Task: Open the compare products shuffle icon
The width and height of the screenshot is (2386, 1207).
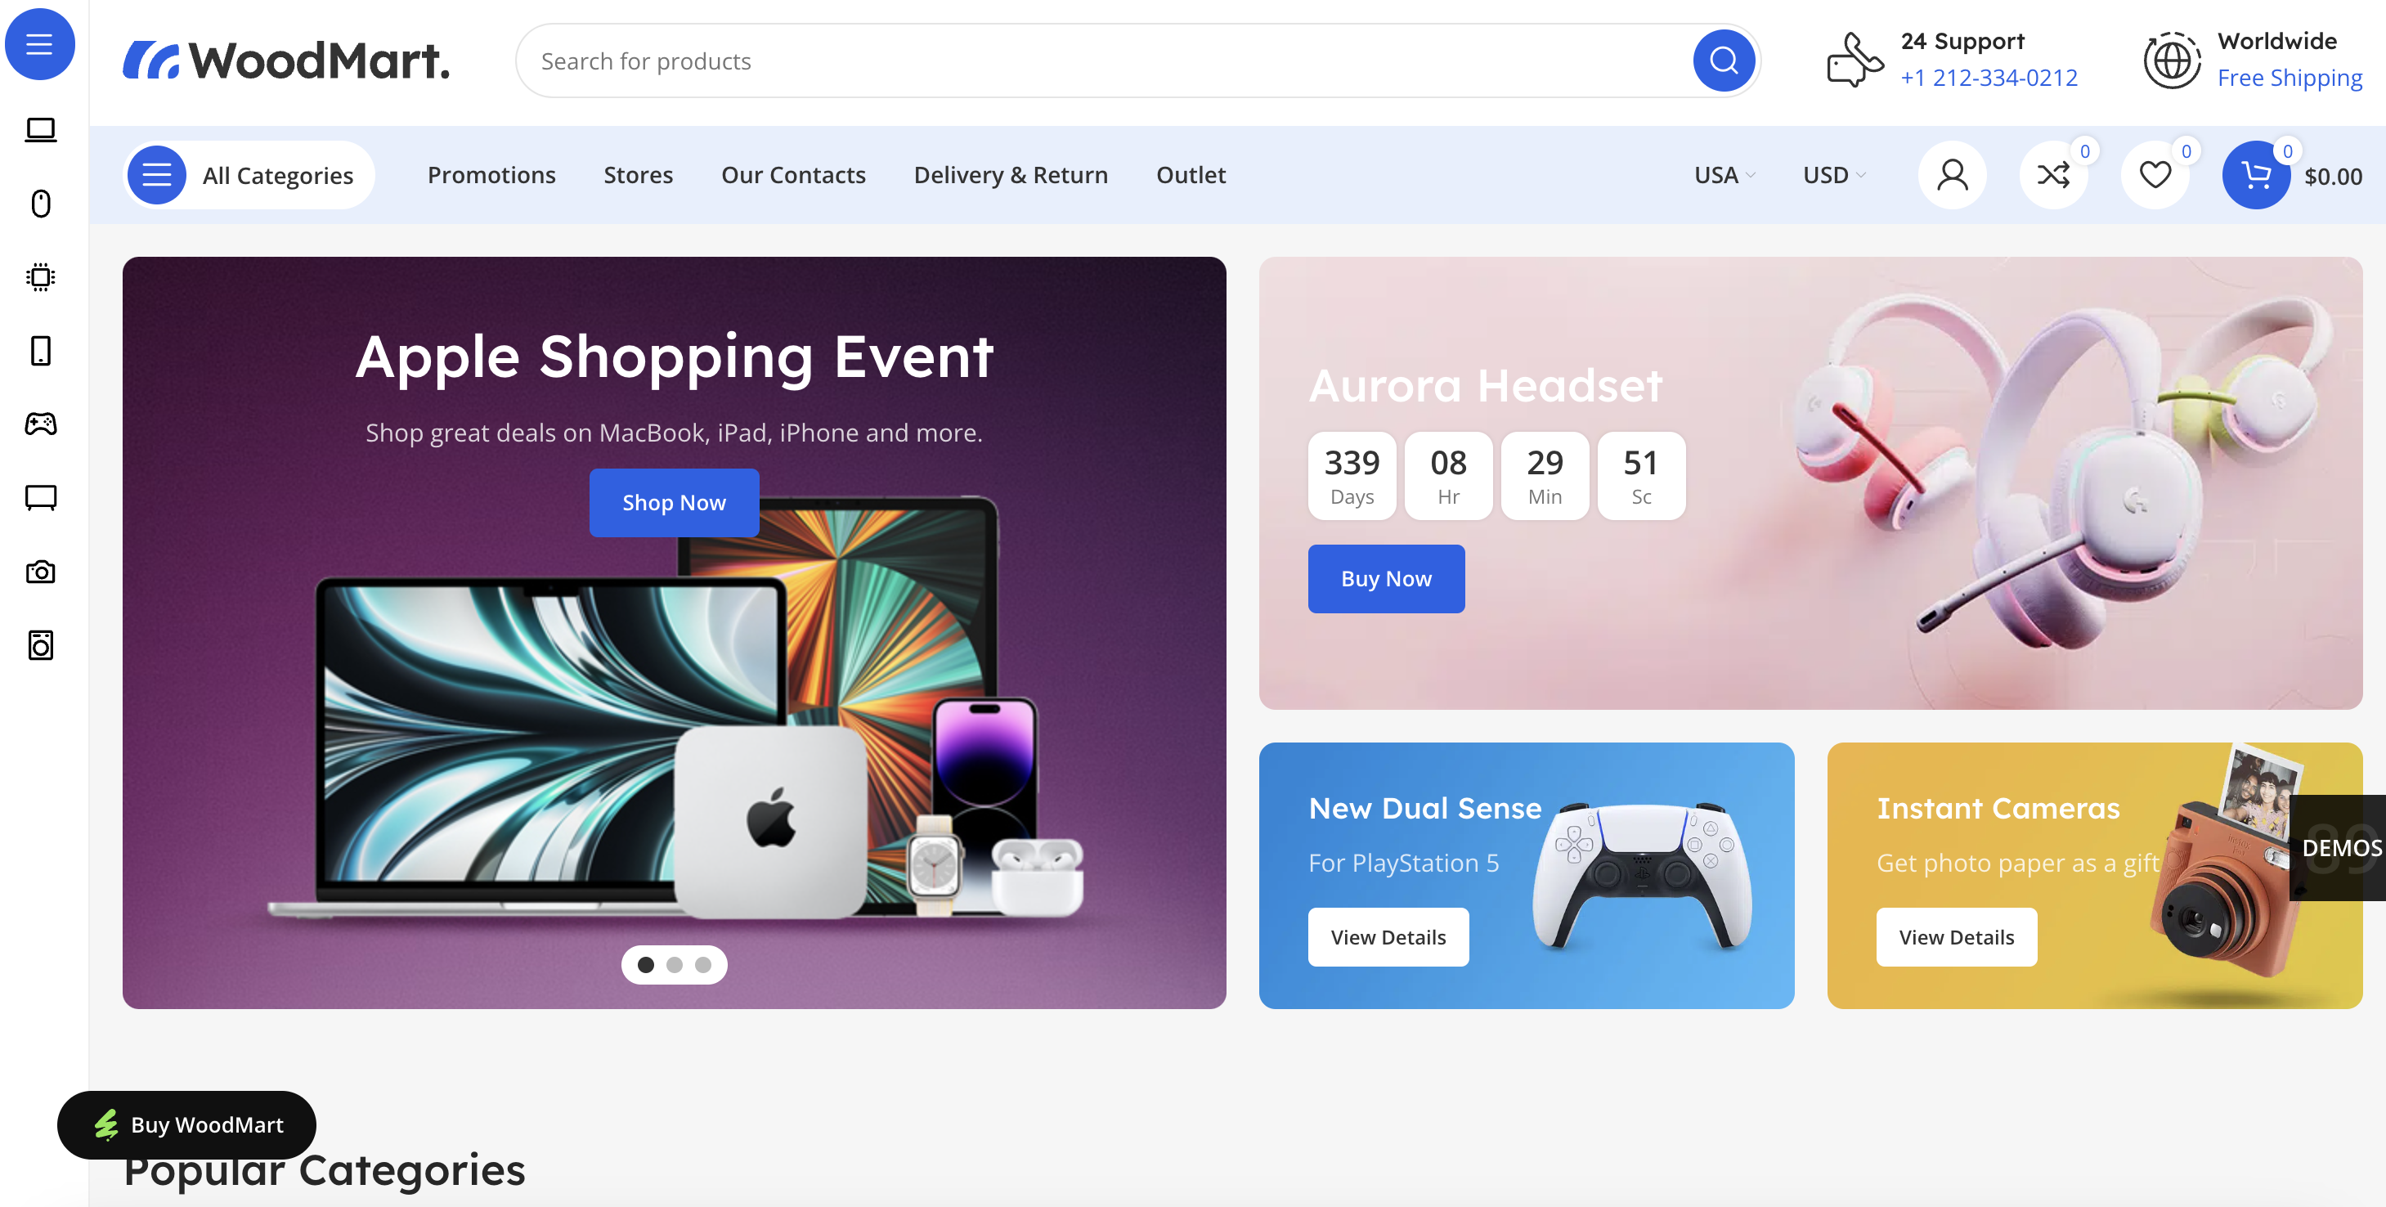Action: point(2053,174)
